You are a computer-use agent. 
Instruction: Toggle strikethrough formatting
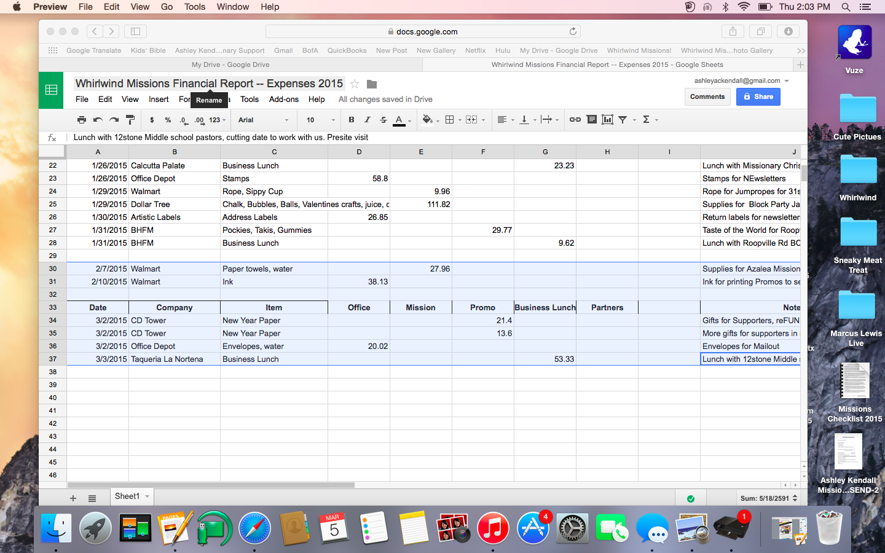tap(383, 120)
